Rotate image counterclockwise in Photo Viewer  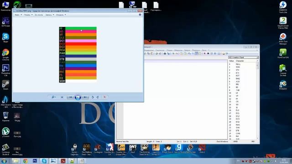(x=93, y=97)
